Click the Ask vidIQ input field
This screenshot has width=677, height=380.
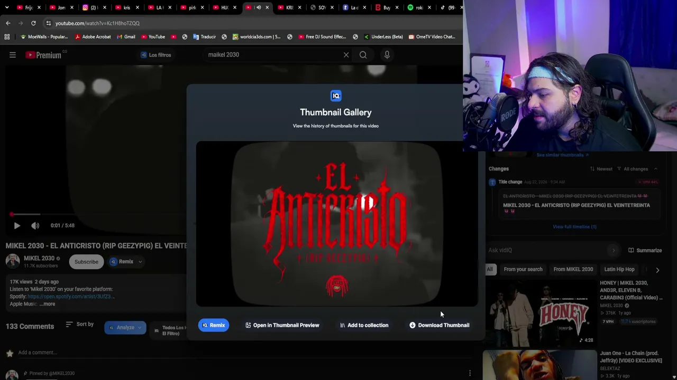click(x=547, y=250)
